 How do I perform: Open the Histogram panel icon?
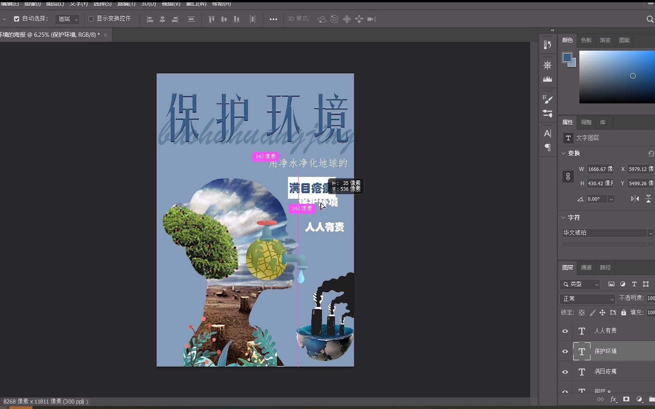tap(547, 79)
